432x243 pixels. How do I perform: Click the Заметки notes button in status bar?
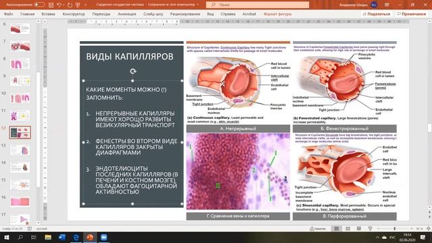point(318,229)
